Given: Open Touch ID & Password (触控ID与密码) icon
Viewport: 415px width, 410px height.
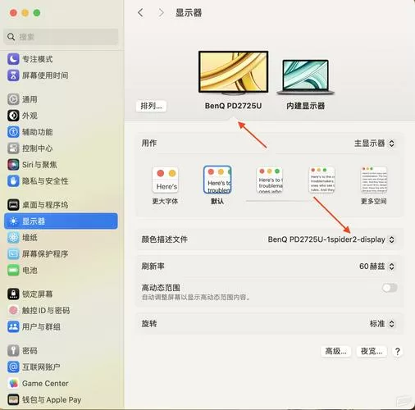Looking at the screenshot, I should pyautogui.click(x=13, y=310).
